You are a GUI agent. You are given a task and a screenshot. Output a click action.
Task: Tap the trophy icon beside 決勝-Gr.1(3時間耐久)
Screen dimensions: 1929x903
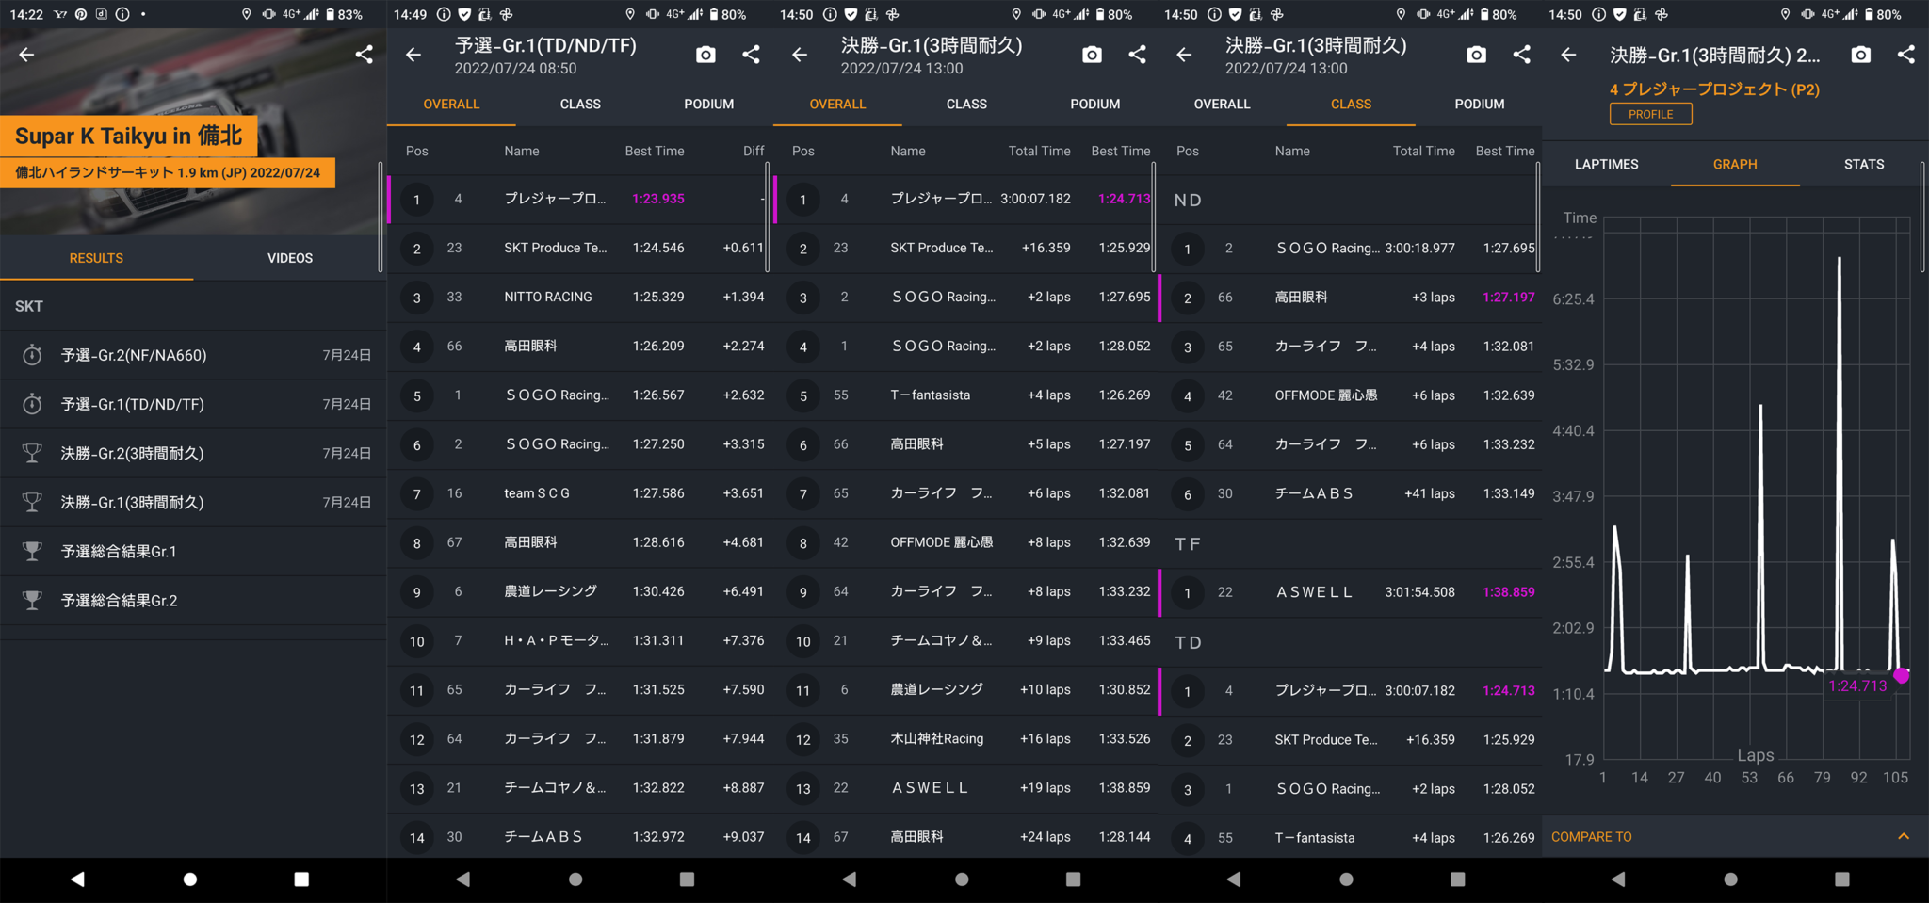click(x=31, y=502)
